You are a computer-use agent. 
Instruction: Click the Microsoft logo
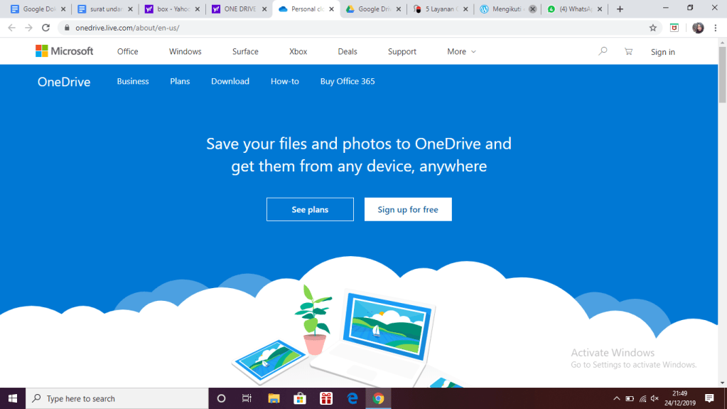pyautogui.click(x=65, y=51)
